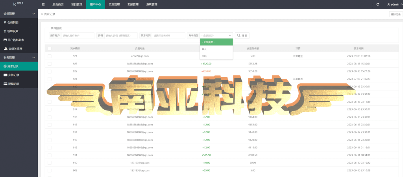Focus the 操作账户 input field

coord(78,35)
